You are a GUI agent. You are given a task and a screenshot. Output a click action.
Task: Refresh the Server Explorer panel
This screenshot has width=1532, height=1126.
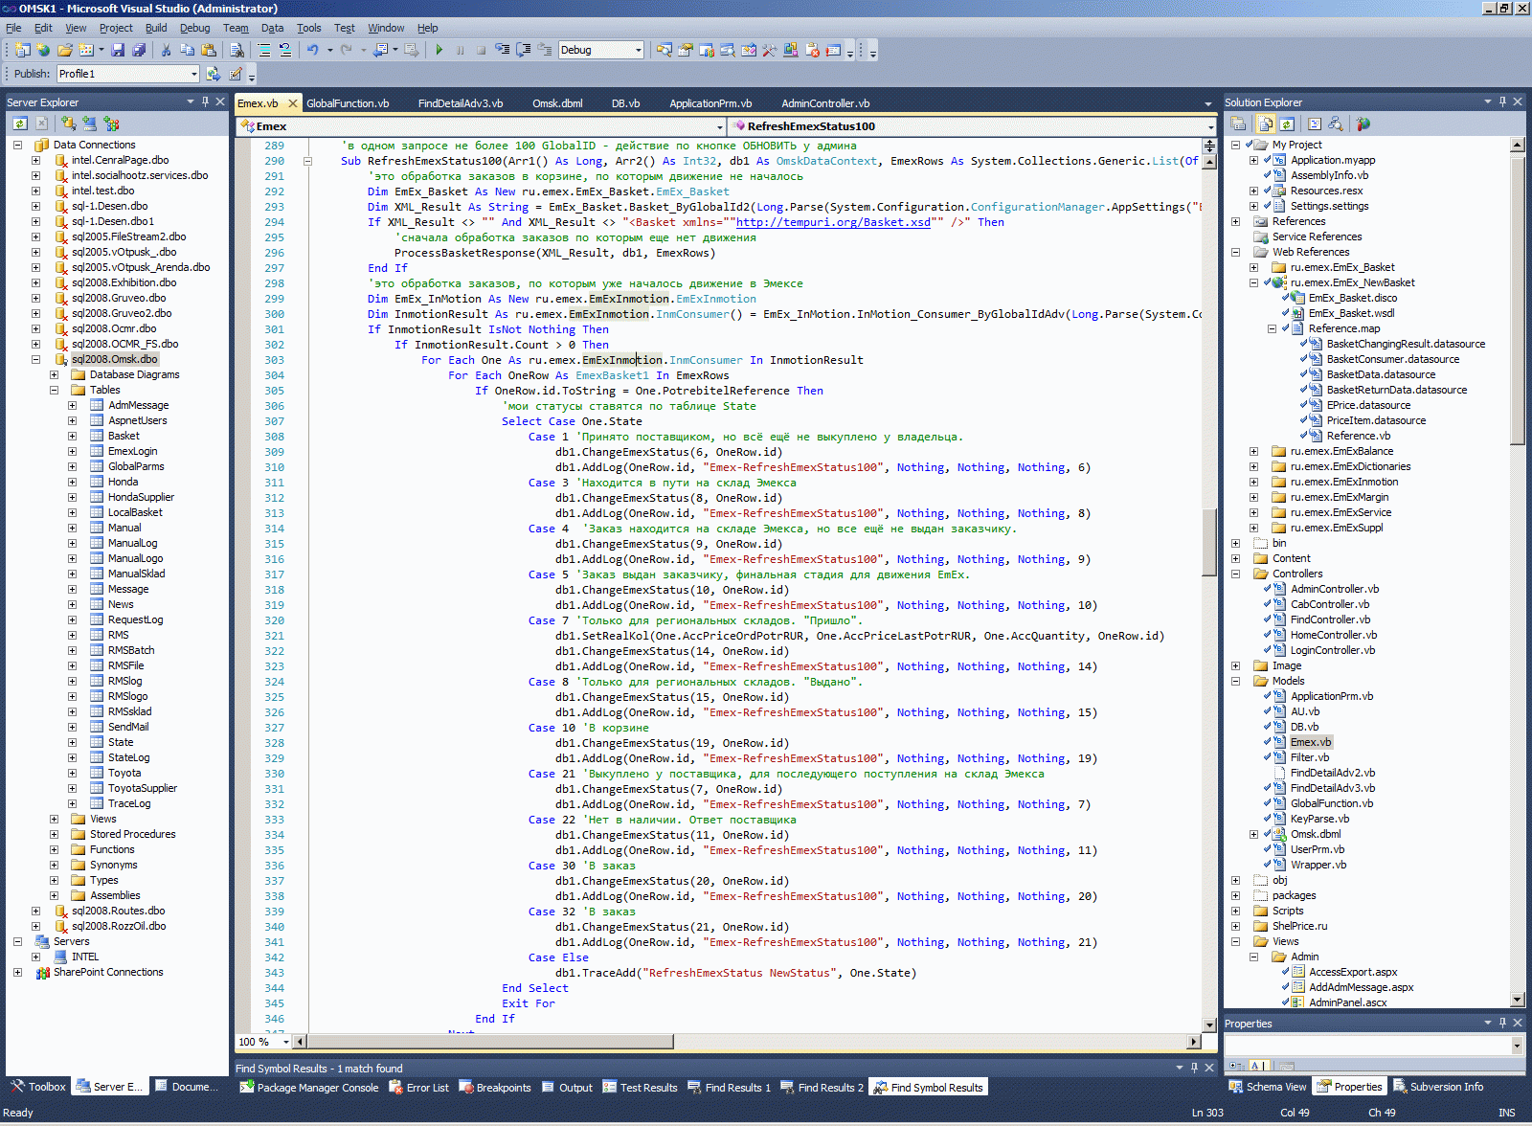(20, 124)
